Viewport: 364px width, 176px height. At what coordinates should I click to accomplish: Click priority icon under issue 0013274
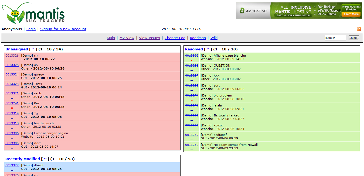tap(192, 101)
